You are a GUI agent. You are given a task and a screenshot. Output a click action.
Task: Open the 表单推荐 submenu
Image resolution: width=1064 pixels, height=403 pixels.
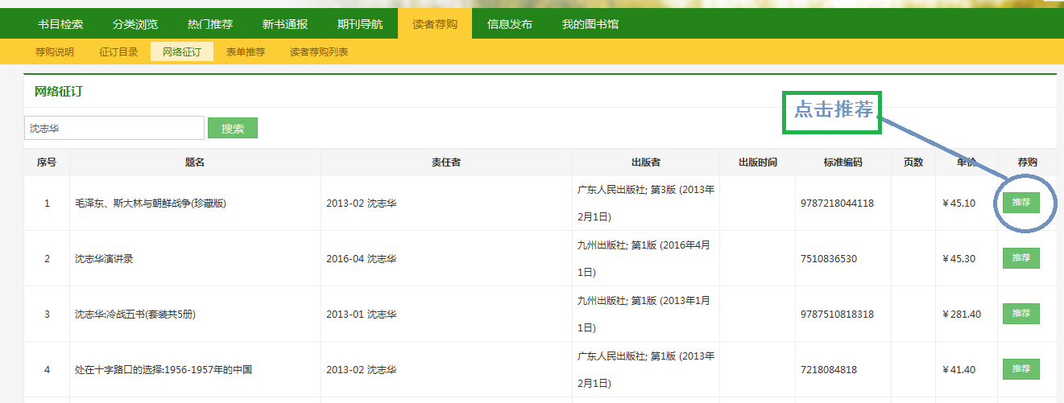246,52
